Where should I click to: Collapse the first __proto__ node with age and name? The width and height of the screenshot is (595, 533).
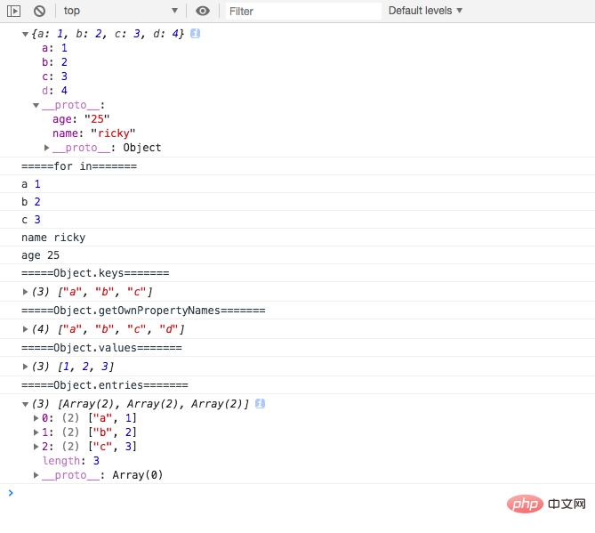click(36, 105)
